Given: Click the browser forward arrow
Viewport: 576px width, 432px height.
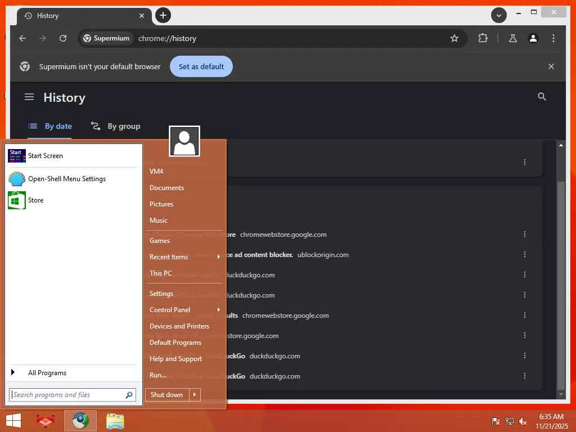Looking at the screenshot, I should (43, 38).
